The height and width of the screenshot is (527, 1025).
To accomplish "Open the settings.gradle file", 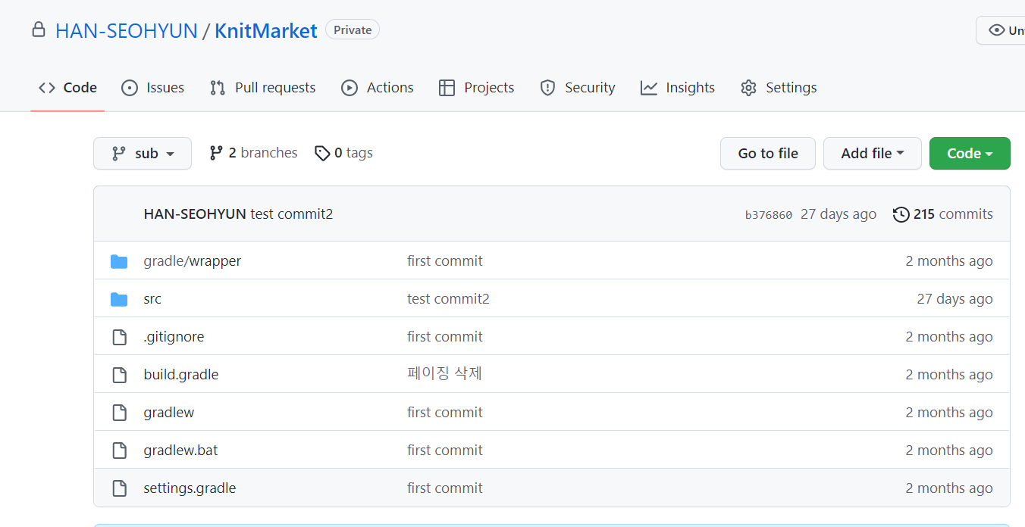I will pyautogui.click(x=190, y=488).
